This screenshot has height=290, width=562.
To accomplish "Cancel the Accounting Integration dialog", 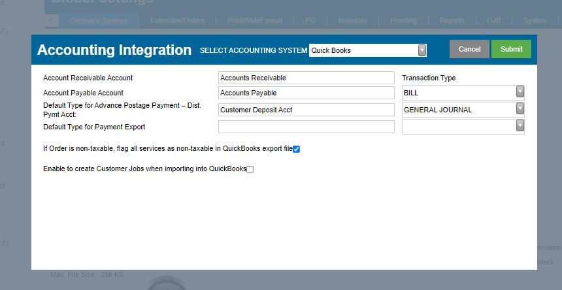I will tap(469, 49).
